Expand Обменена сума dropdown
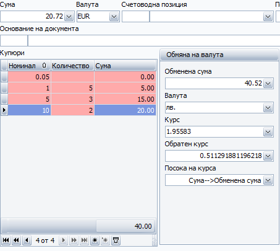Screen dimensions: 280x251 [x=268, y=84]
